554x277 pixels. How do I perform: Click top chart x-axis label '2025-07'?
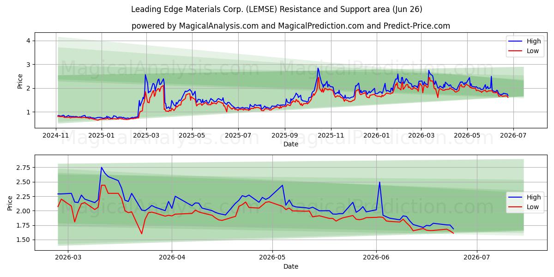tap(238, 135)
